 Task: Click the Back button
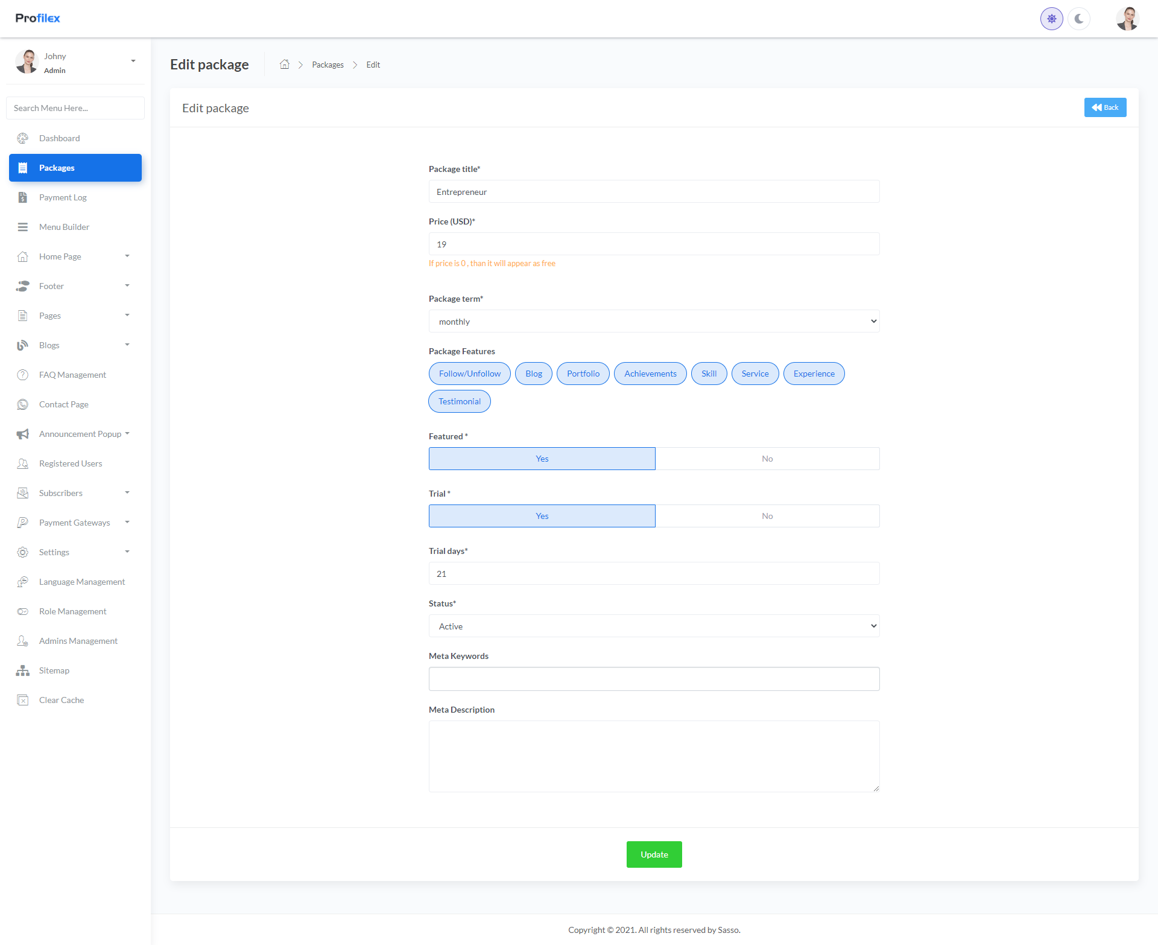click(1105, 107)
